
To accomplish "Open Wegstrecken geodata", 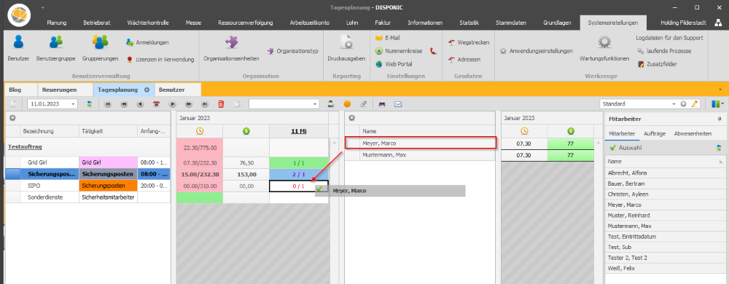I will click(469, 42).
